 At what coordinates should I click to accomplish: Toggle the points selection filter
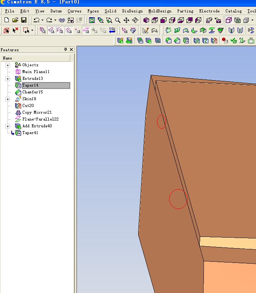[x=77, y=30]
